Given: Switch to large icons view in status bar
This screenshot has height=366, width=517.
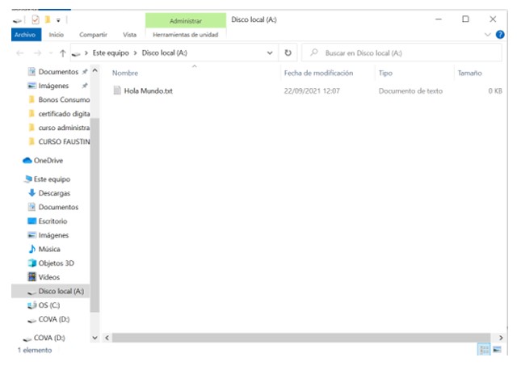Looking at the screenshot, I should [497, 349].
